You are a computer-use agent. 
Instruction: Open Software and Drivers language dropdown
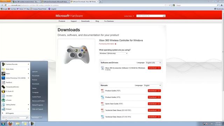point(153,63)
